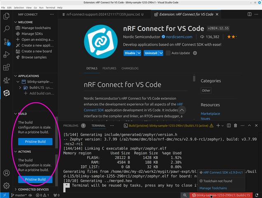Viewport: 262px width, 198px height.
Task: Open the Marketplace resource link
Action: (x=210, y=114)
